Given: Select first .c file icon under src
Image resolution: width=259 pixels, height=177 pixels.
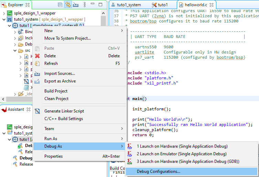Looking at the screenshot, I should pyautogui.click(x=26, y=57).
